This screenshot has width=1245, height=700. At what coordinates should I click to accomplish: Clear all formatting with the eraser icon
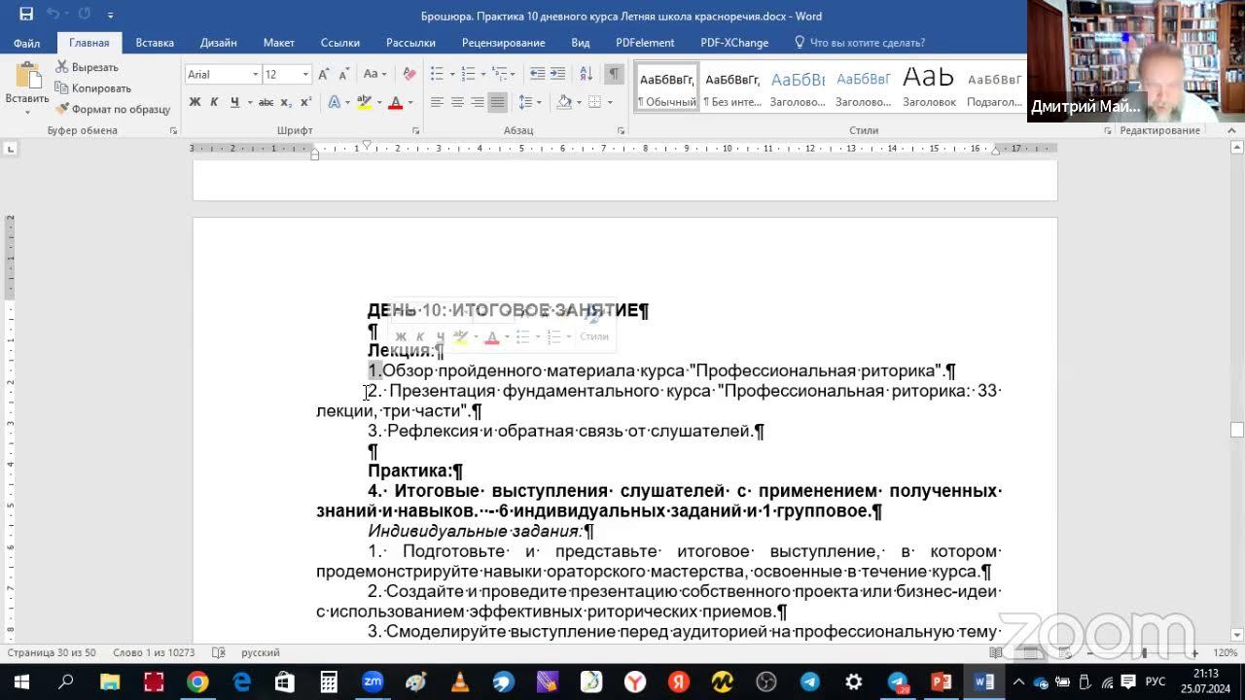point(409,74)
